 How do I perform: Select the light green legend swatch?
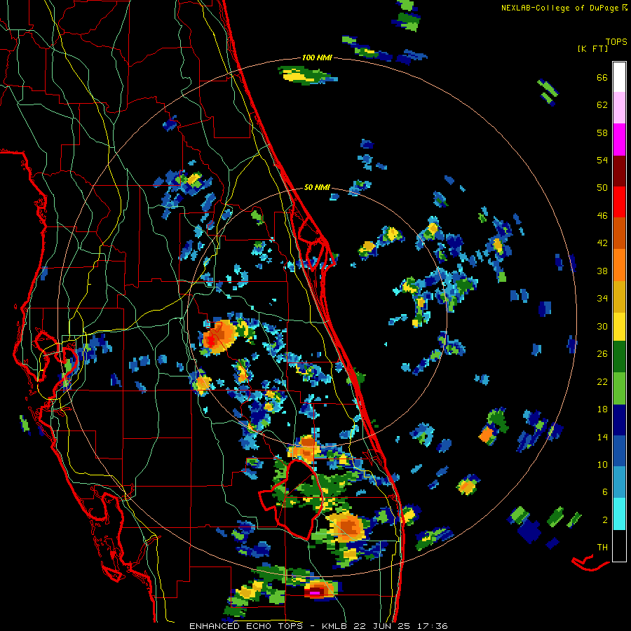tap(619, 388)
